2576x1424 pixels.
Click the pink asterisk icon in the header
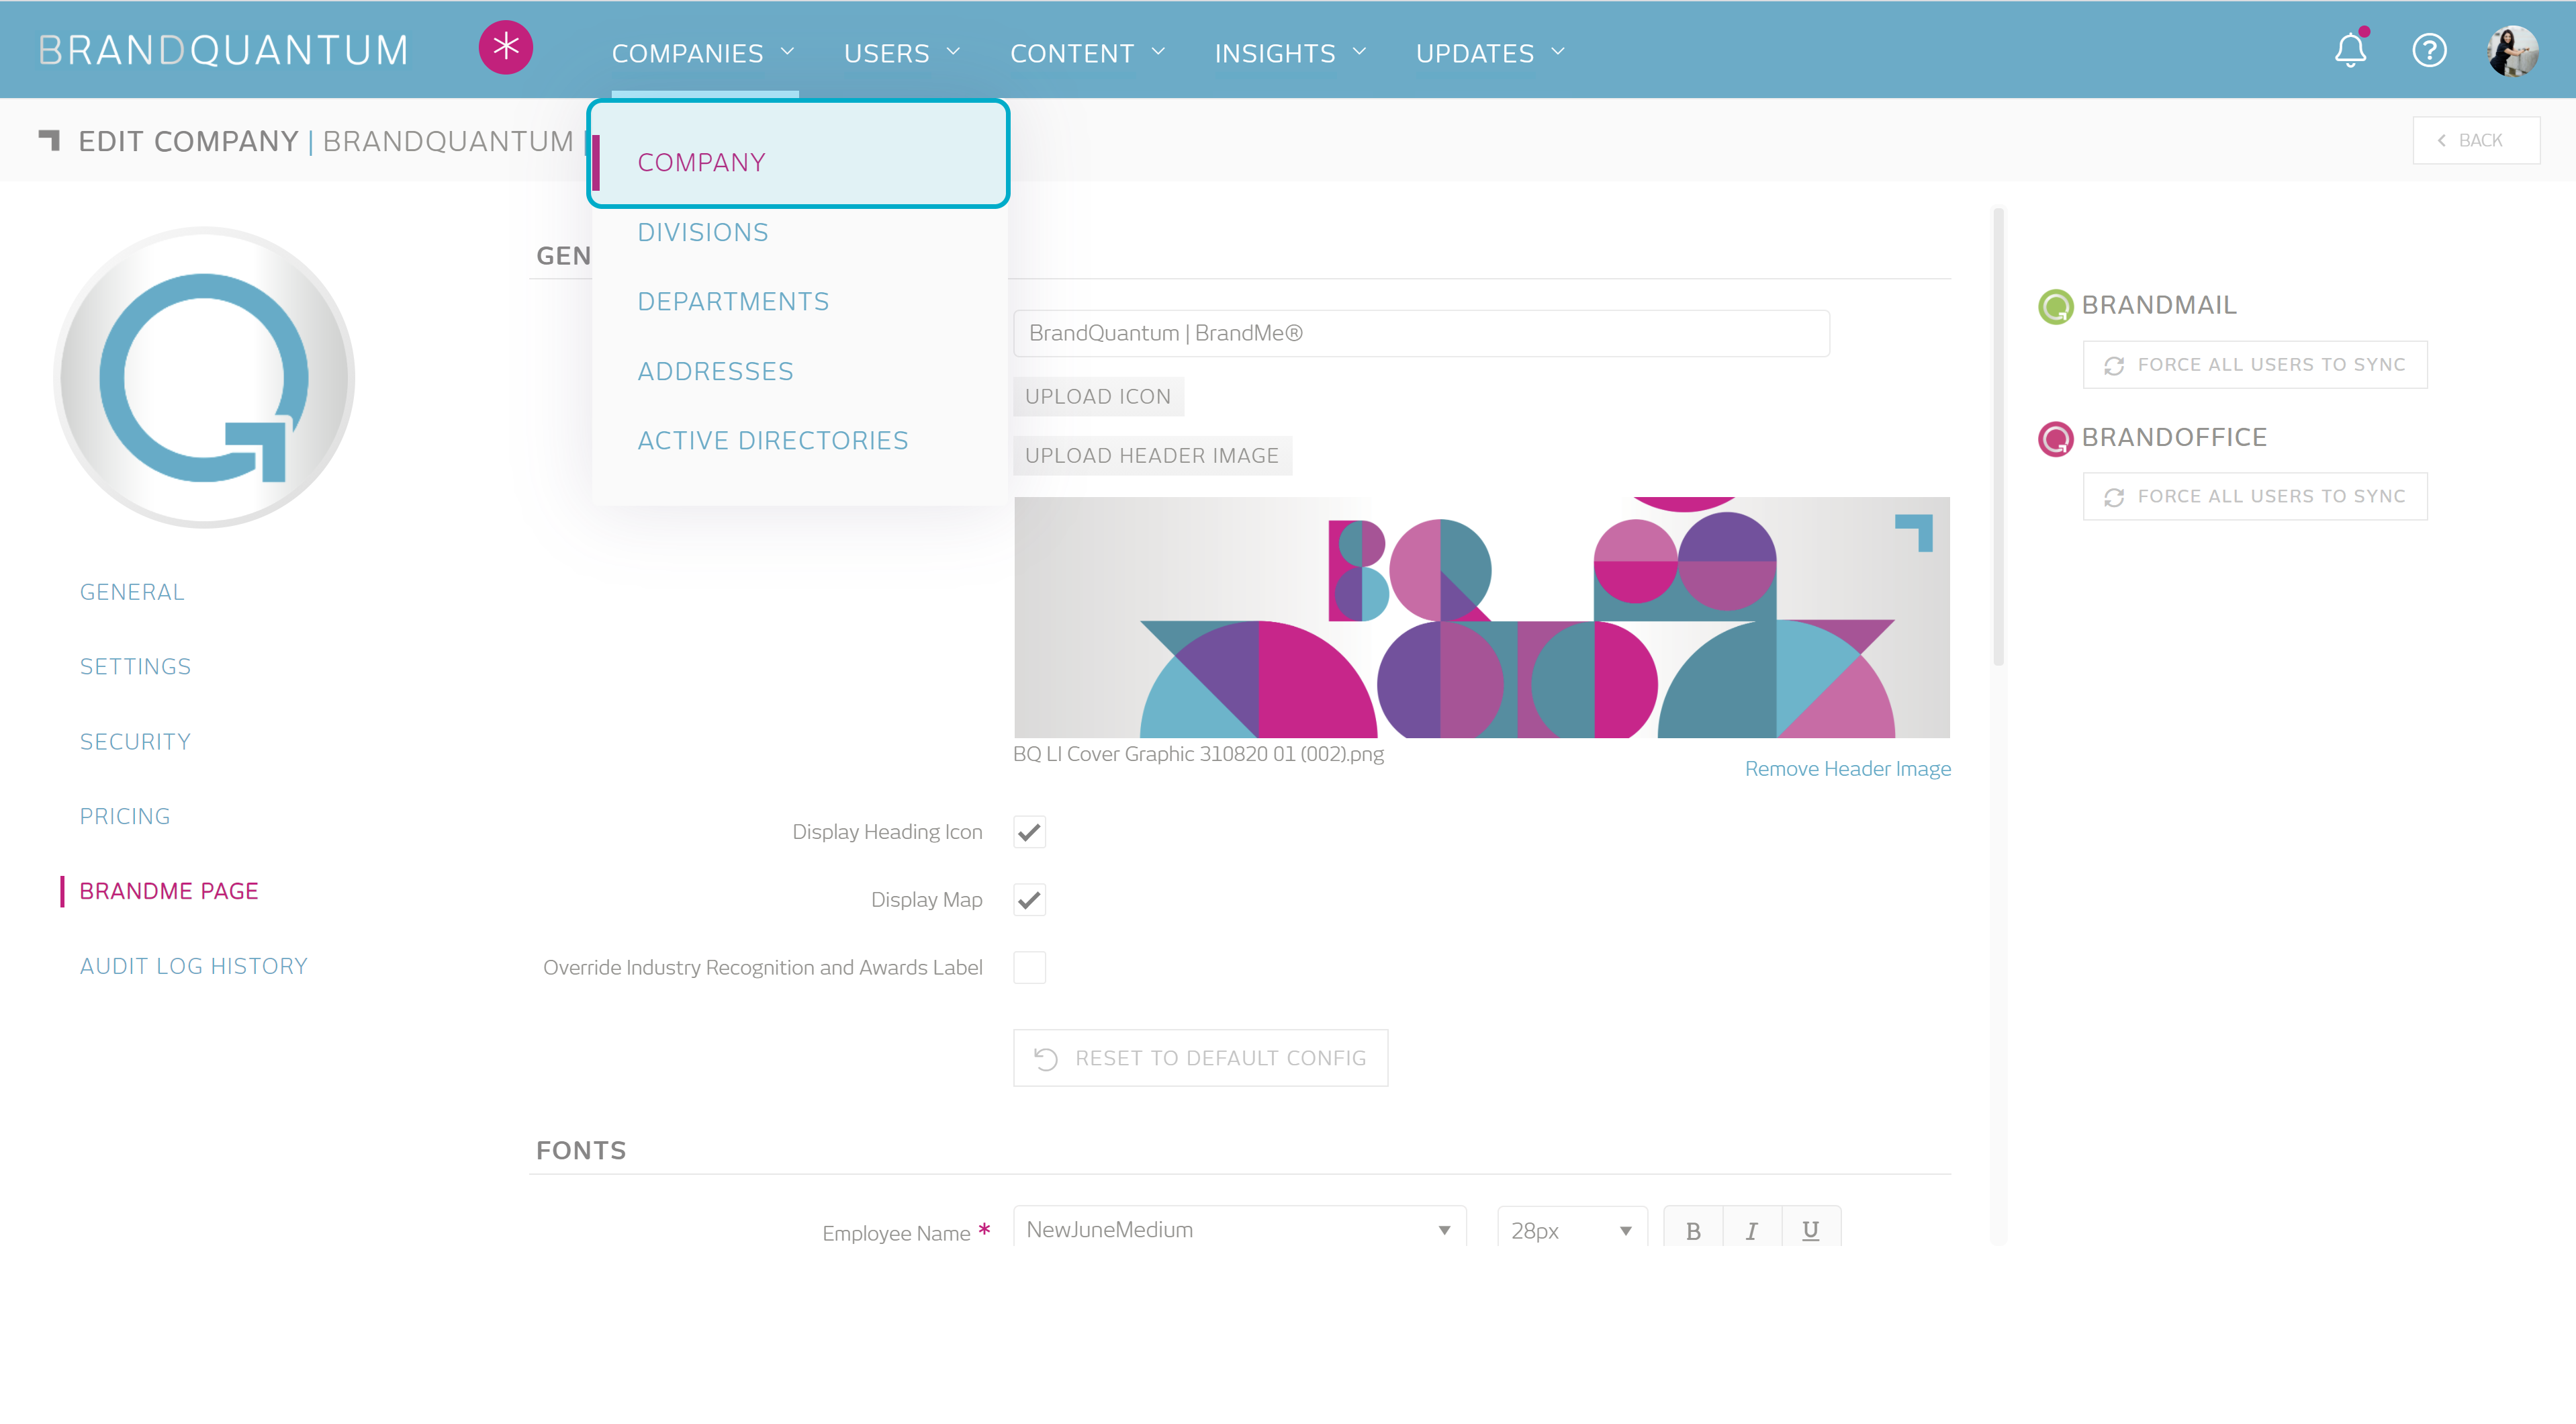[505, 48]
